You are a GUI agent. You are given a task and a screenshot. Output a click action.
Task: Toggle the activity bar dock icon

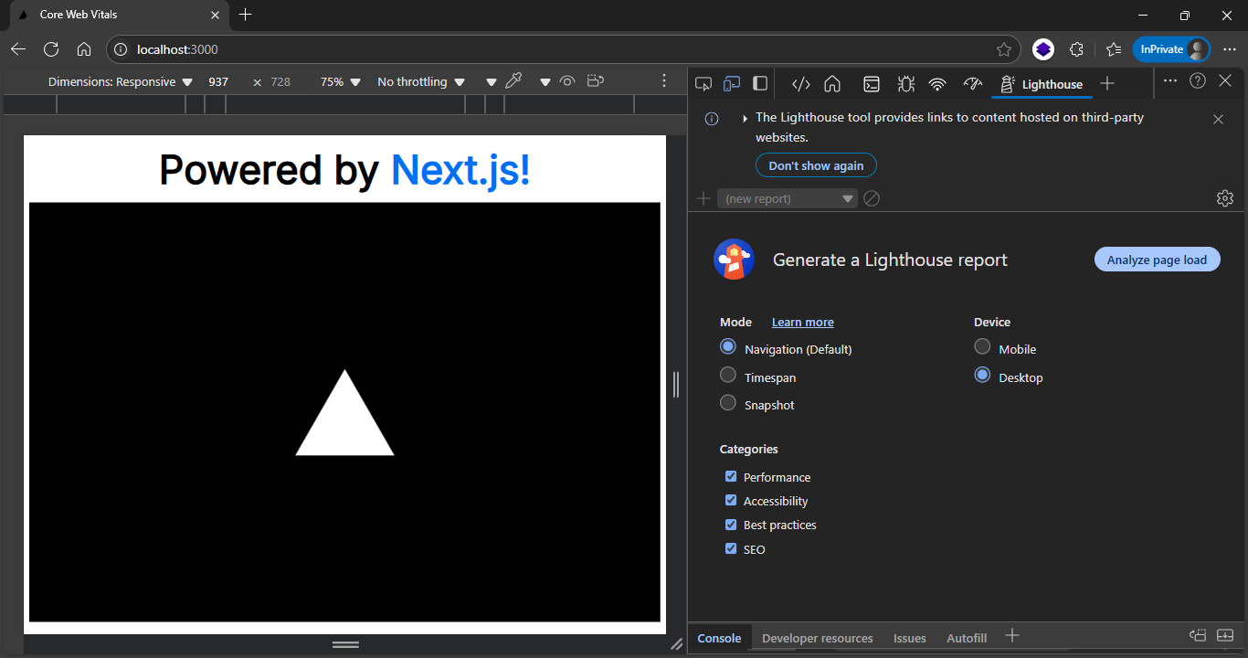(x=760, y=84)
